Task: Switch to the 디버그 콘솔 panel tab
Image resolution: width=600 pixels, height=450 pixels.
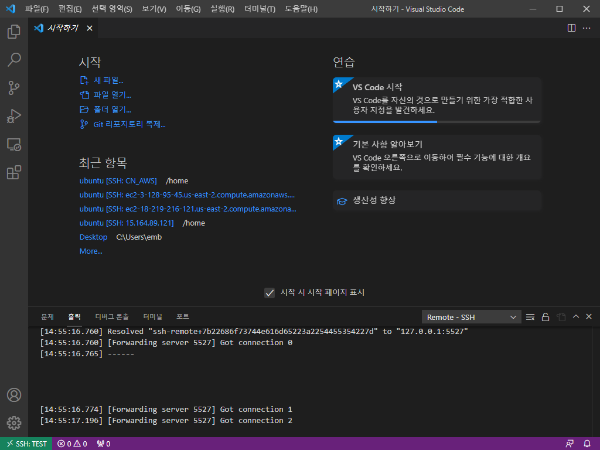Action: pyautogui.click(x=112, y=317)
